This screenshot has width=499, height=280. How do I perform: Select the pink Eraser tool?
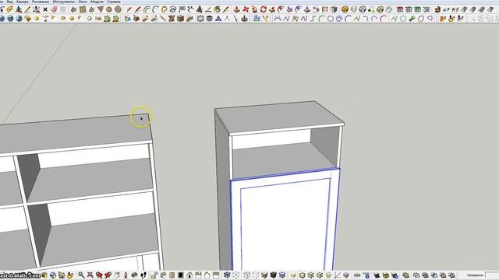point(54,9)
